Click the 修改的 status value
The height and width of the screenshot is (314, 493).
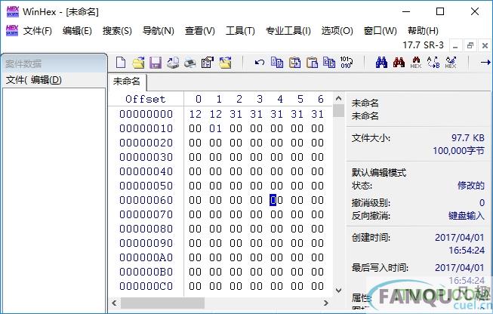point(471,186)
